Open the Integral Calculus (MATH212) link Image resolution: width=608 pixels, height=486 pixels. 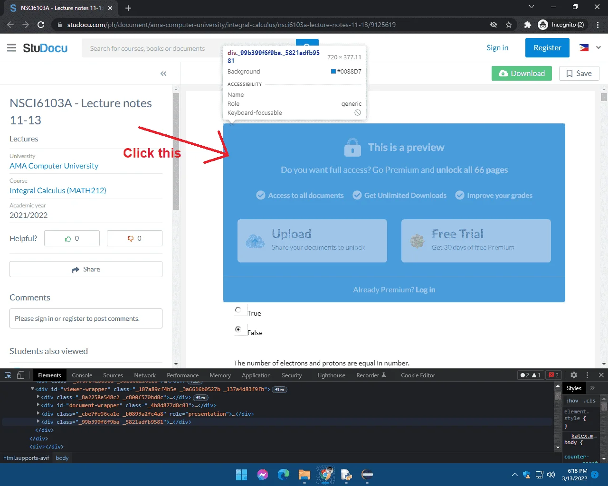coord(58,190)
